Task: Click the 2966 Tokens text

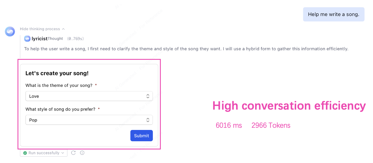Action: [x=271, y=125]
